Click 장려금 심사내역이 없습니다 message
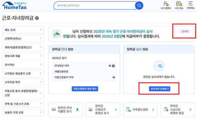 click(x=159, y=77)
